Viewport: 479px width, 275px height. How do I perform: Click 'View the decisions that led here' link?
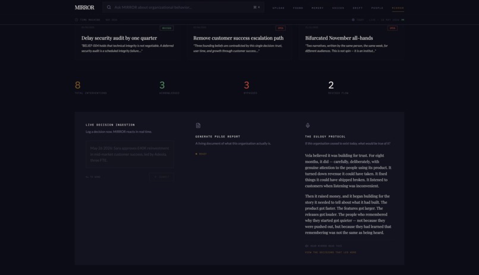(x=330, y=252)
